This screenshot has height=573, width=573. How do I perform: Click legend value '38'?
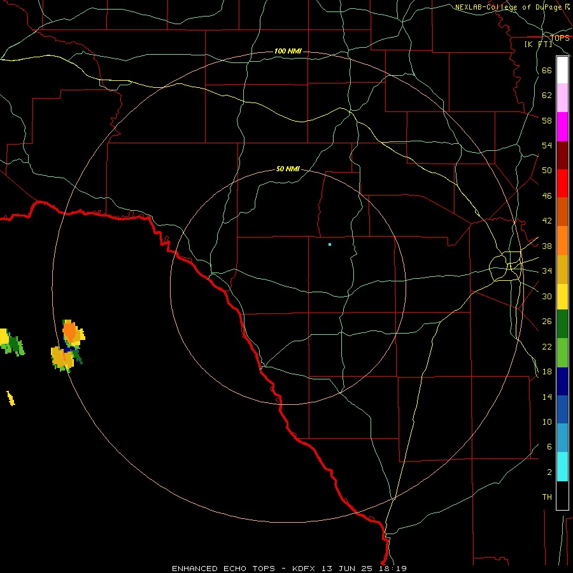click(547, 246)
